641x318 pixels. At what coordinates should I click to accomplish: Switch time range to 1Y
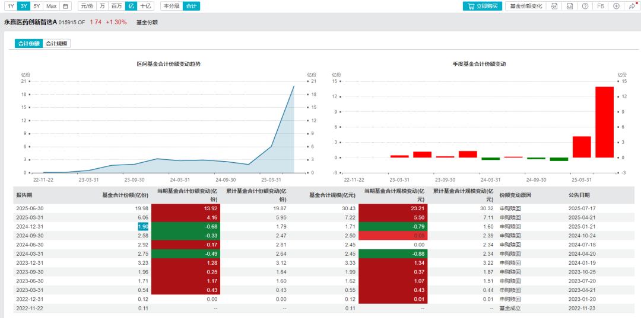pos(11,6)
